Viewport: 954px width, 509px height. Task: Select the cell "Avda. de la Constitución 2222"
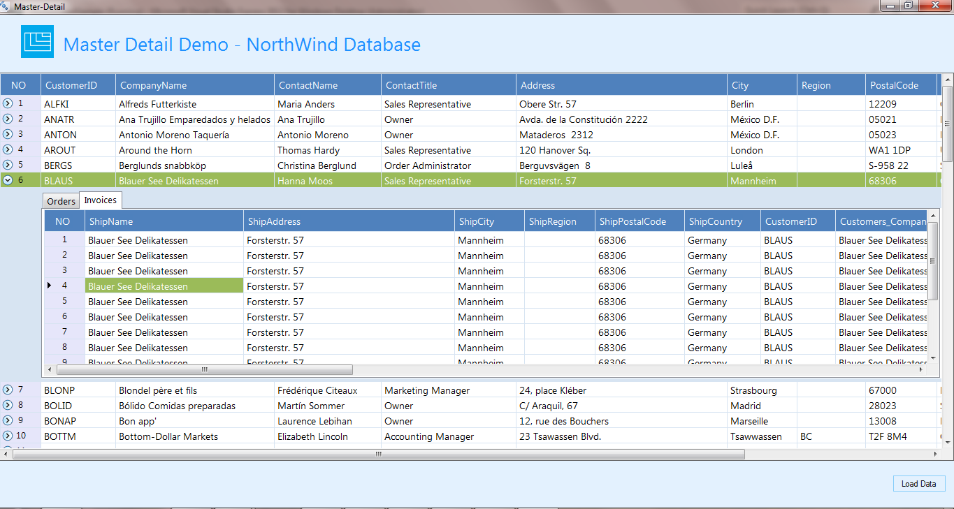621,119
